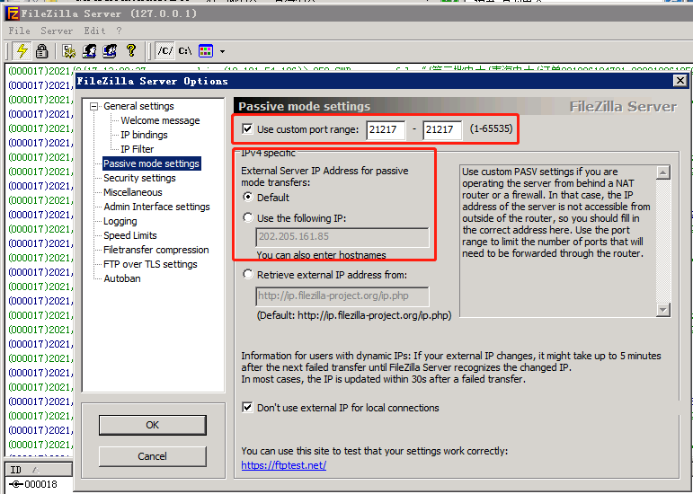Click the IP field showing 202.205.161.85
The width and height of the screenshot is (693, 494).
[342, 237]
